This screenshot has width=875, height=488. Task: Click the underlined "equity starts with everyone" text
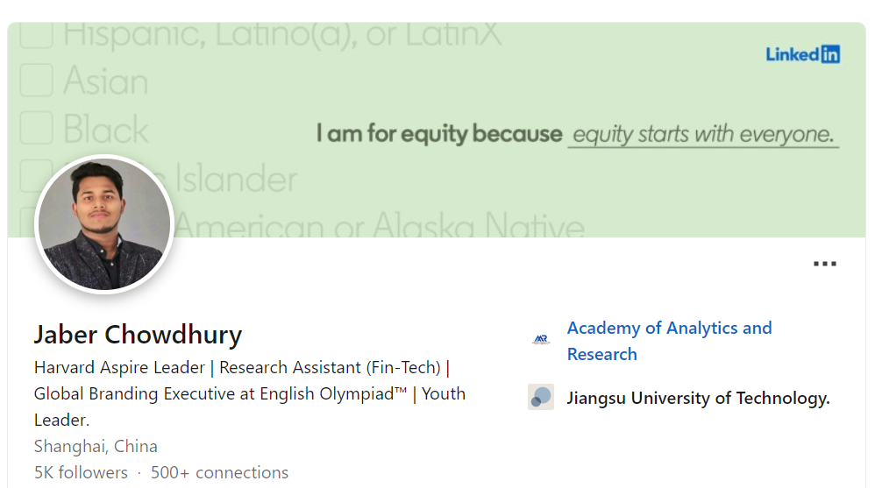coord(702,135)
